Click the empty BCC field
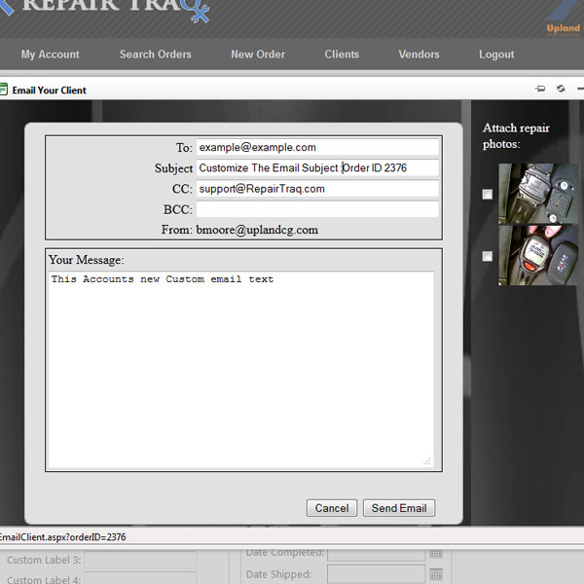The height and width of the screenshot is (584, 584). point(317,209)
